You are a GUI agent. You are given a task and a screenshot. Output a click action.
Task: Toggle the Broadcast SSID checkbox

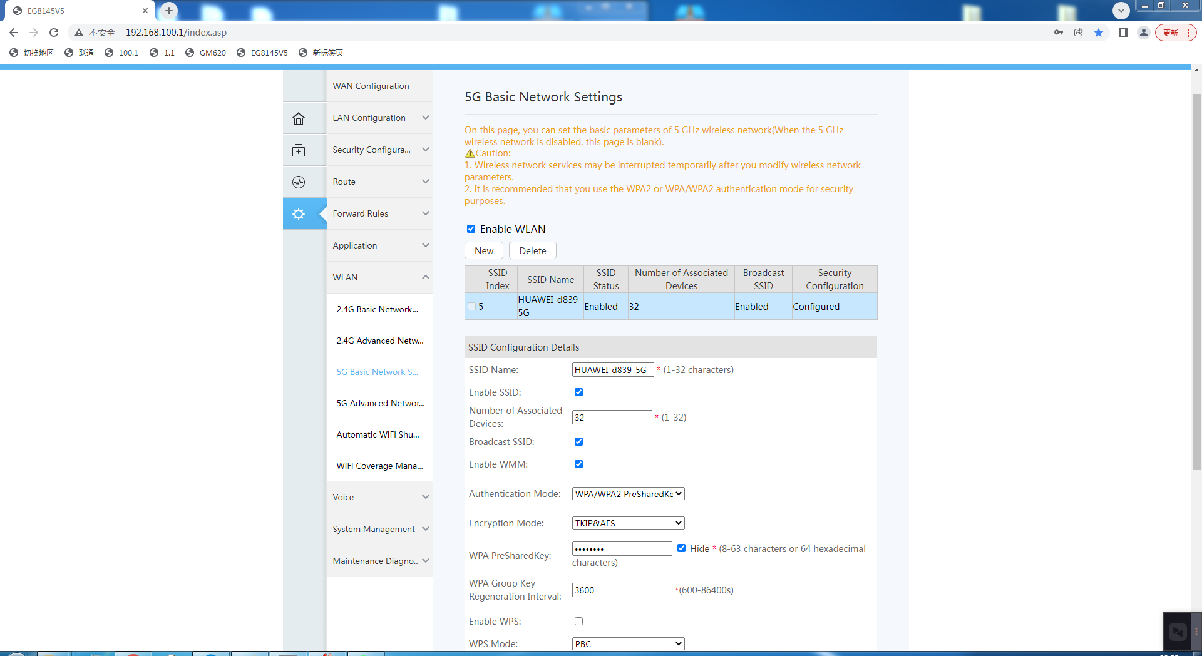[578, 442]
